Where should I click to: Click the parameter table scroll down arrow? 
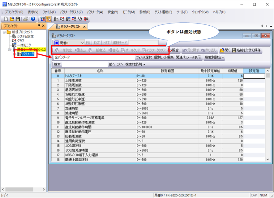(x=268, y=159)
